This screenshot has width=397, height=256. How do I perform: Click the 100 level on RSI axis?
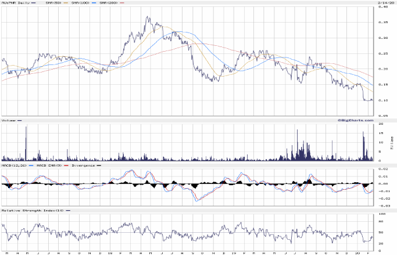(382, 214)
